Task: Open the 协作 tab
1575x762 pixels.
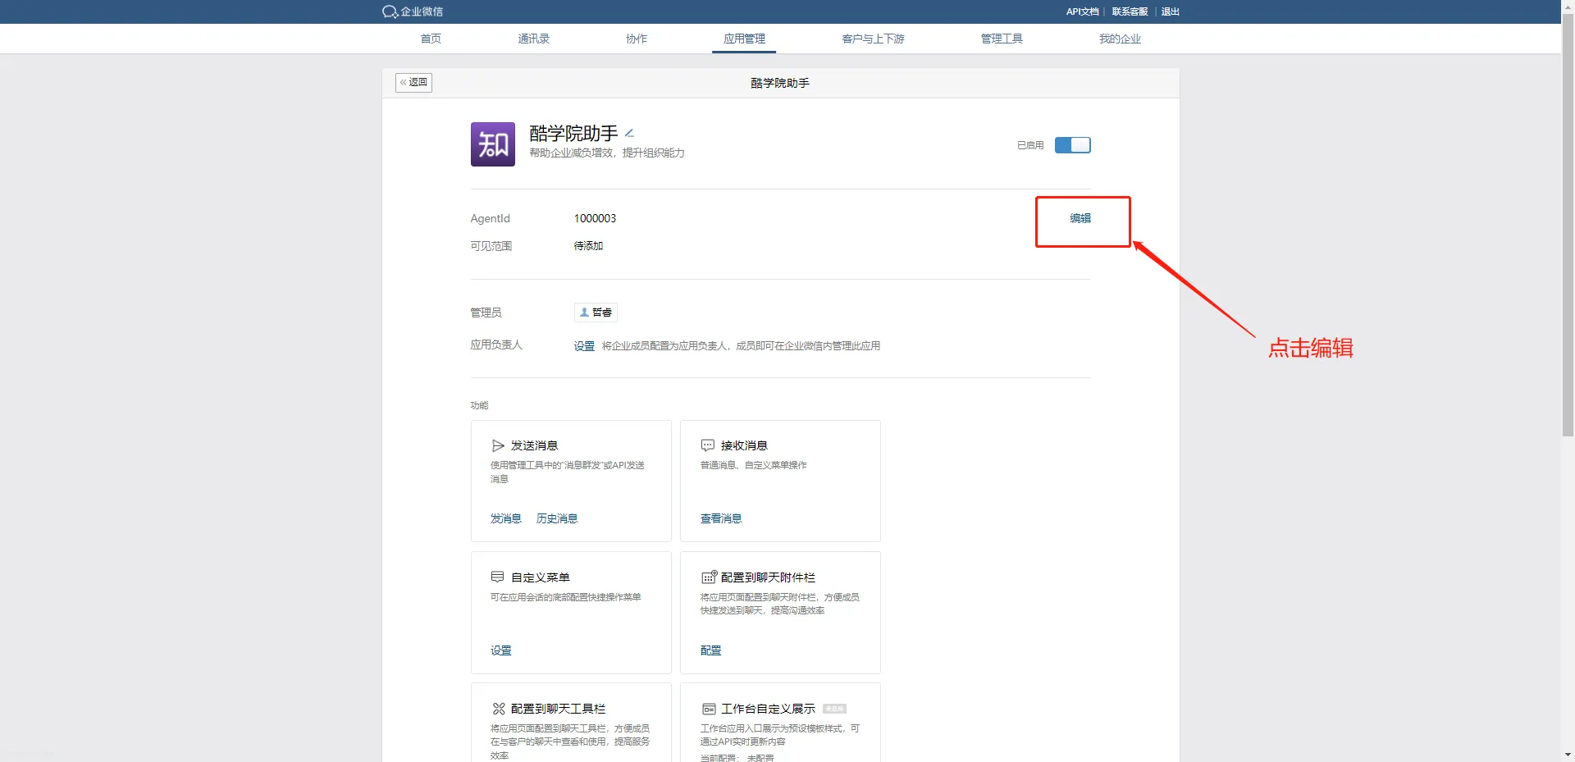Action: pyautogui.click(x=637, y=39)
